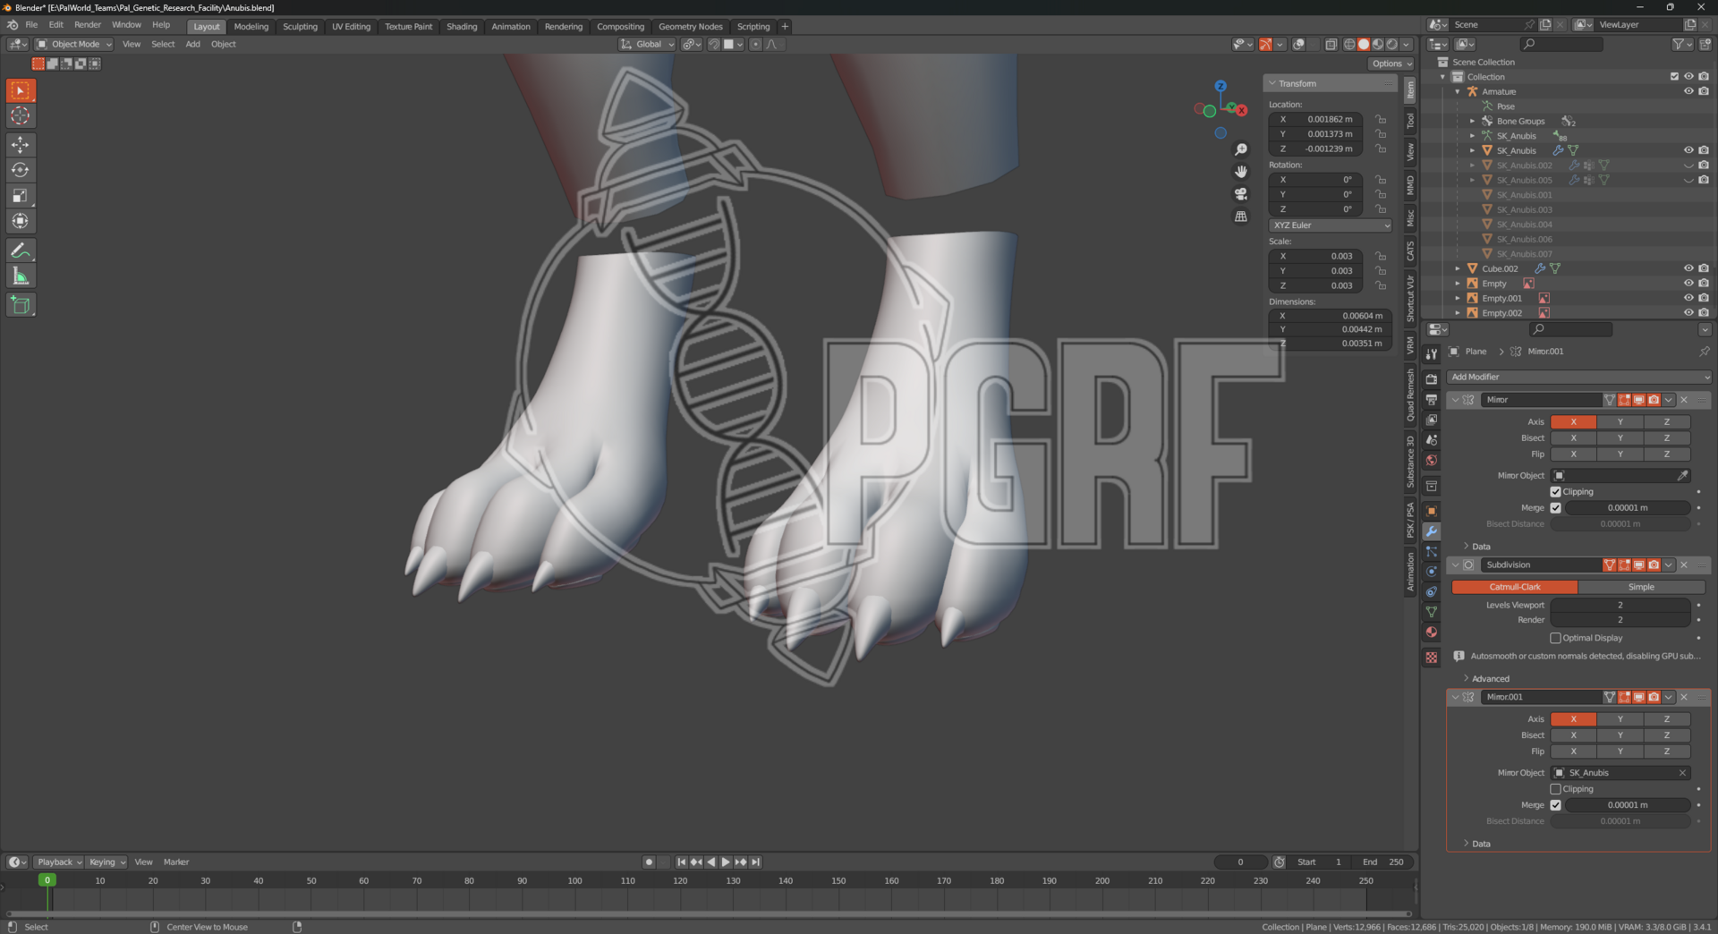Open the Render properties tab icon
The height and width of the screenshot is (934, 1718).
(1432, 378)
